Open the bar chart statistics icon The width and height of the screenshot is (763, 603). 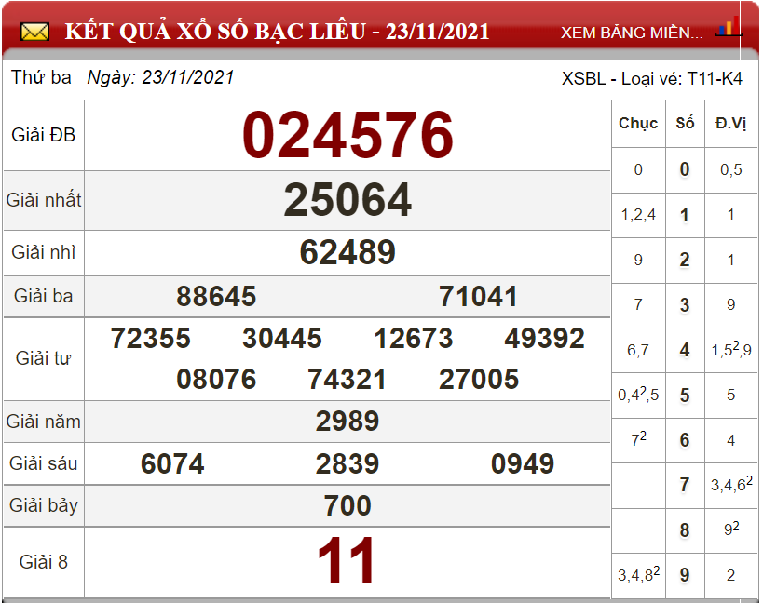click(726, 28)
